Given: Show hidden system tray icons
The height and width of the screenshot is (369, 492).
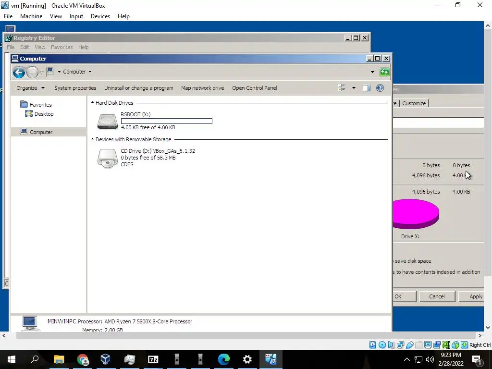Looking at the screenshot, I should pos(406,359).
